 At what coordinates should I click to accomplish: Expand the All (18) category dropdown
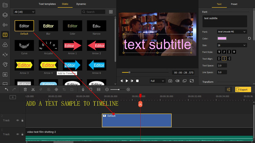[x=24, y=12]
